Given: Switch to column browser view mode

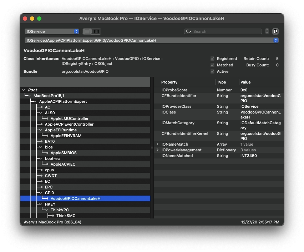Looking at the screenshot, I should pos(96,31).
